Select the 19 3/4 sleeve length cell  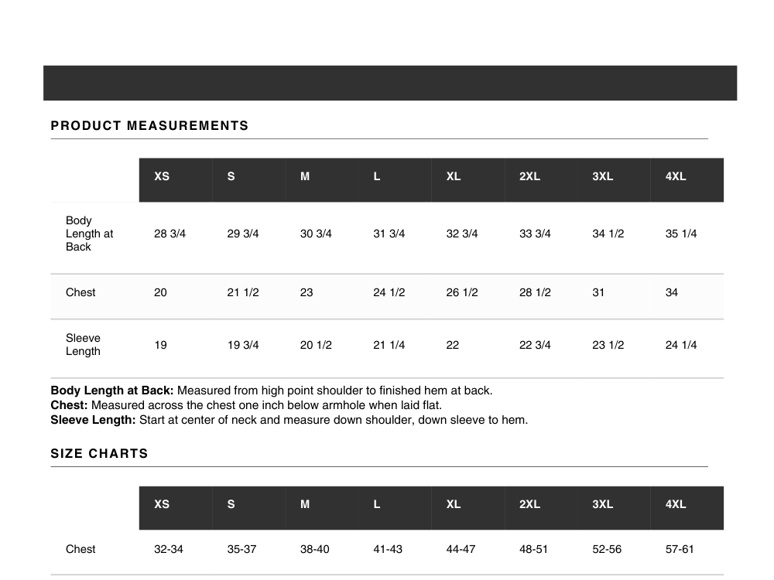pos(243,345)
